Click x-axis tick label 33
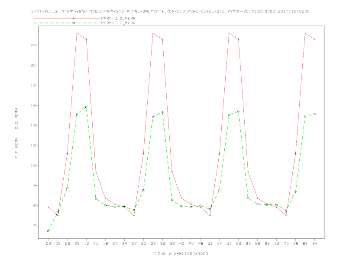The image size is (343, 265). coord(153,243)
